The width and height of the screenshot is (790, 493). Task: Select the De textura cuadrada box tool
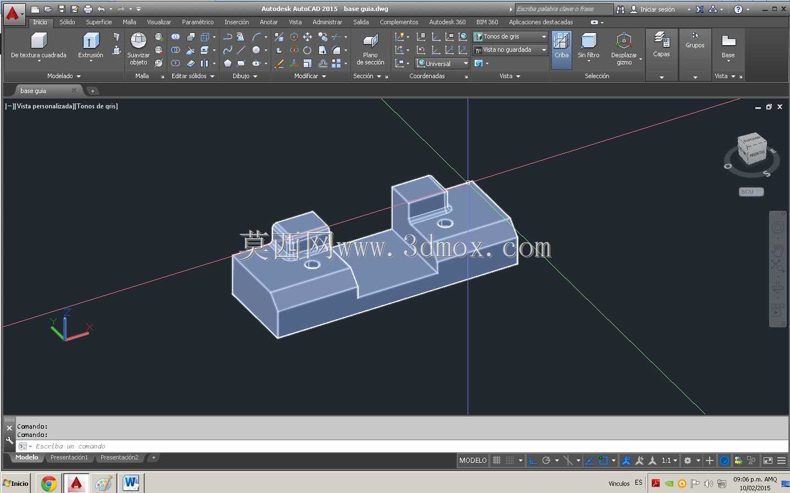[x=39, y=45]
